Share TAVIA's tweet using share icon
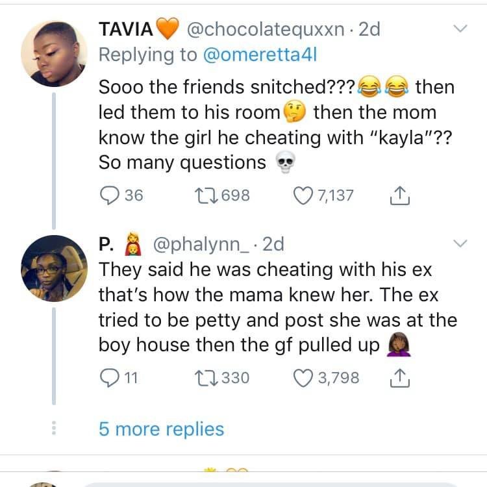Screen dimensions: 487x487 coord(400,195)
